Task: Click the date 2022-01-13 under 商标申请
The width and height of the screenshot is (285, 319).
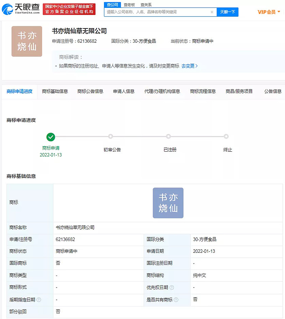Action: [x=51, y=155]
